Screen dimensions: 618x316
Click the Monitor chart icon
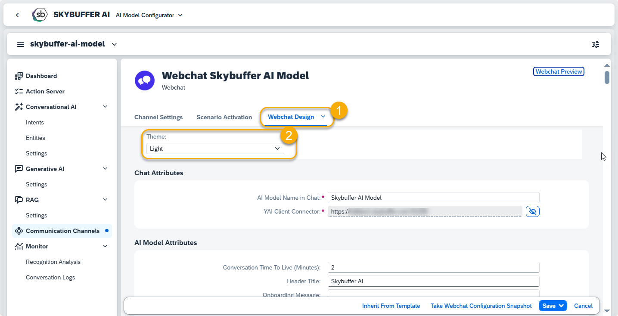pyautogui.click(x=19, y=246)
